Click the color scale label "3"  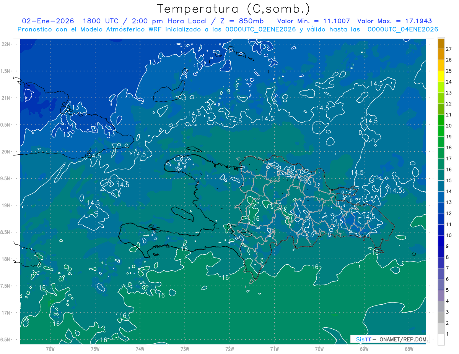pos(448,312)
